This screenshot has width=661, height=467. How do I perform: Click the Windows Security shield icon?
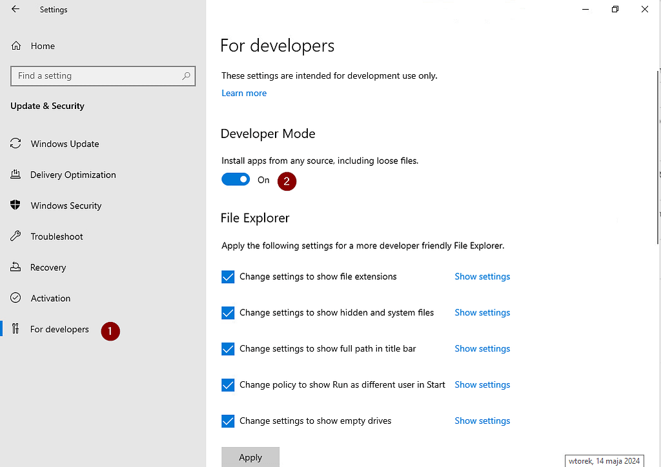coord(16,206)
